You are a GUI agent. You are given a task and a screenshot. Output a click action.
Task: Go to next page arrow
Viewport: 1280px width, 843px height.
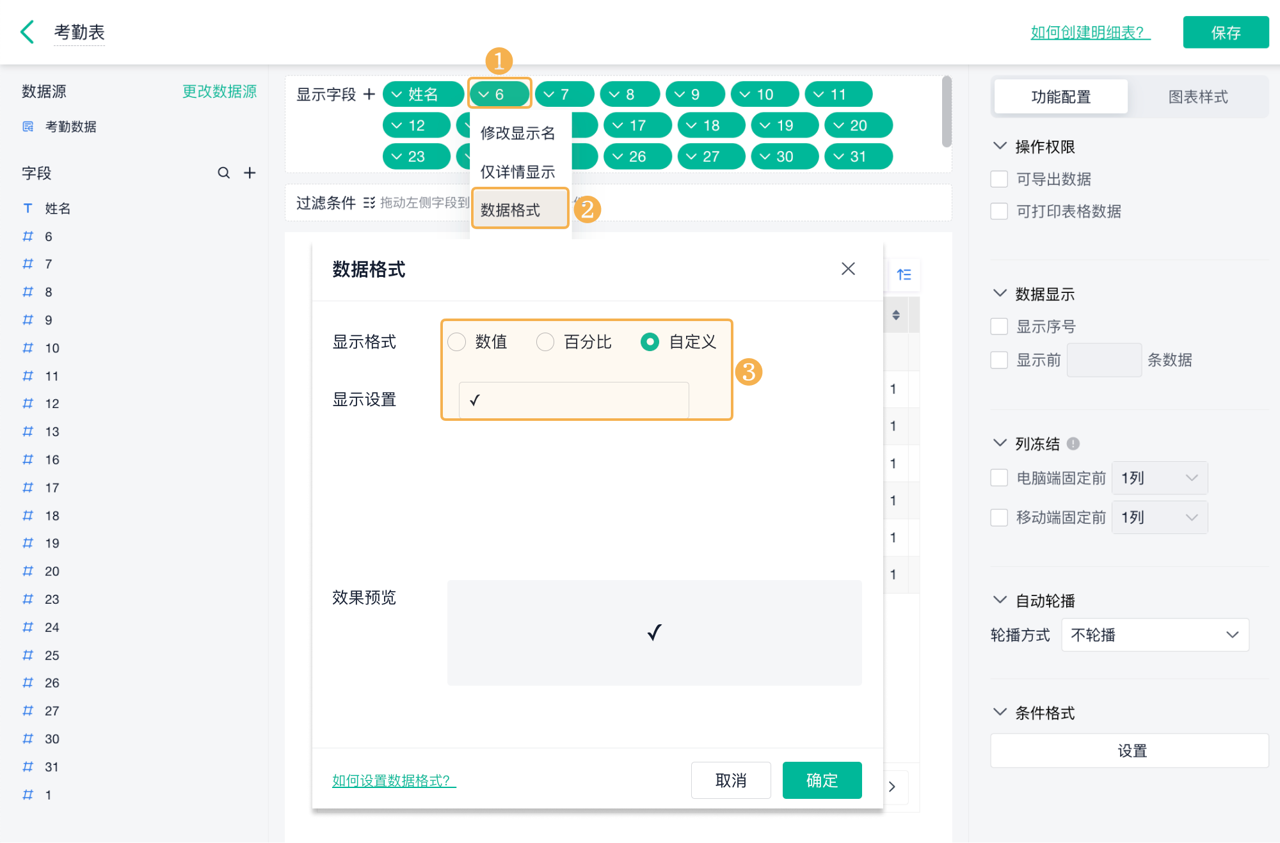(892, 787)
